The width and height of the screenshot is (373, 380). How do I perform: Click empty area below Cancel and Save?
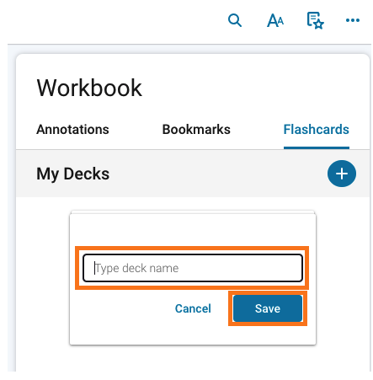tap(193, 335)
